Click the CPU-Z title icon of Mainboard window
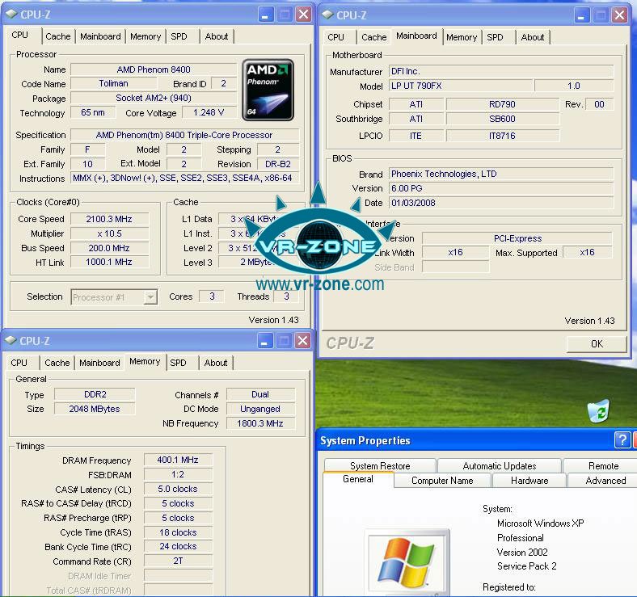The width and height of the screenshot is (637, 597). tap(327, 15)
